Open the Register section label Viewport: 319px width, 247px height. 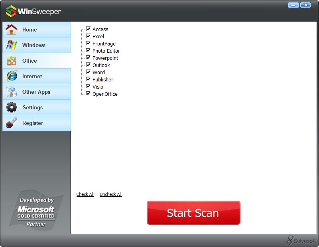tap(33, 123)
